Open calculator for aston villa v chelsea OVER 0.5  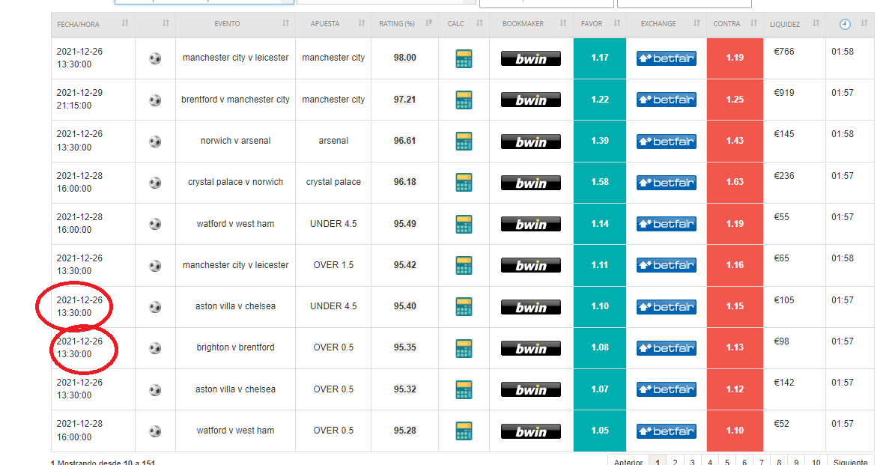coord(464,390)
